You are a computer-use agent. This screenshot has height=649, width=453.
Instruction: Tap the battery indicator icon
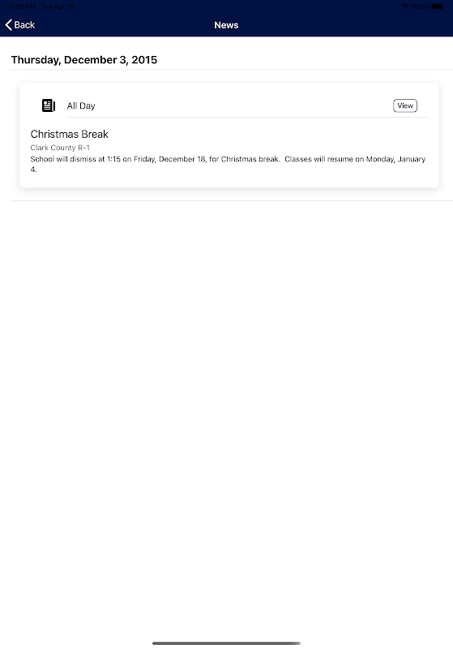coord(438,6)
